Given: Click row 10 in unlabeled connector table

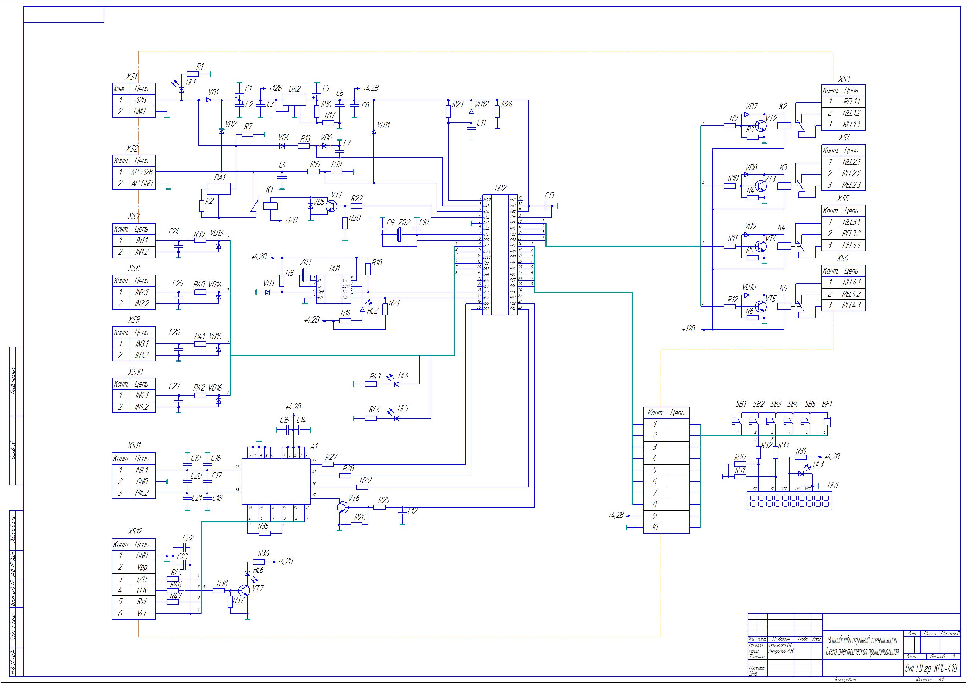Looking at the screenshot, I should click(666, 527).
